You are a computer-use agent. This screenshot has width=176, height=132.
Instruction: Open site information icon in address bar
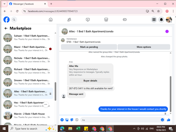click(x=25, y=11)
